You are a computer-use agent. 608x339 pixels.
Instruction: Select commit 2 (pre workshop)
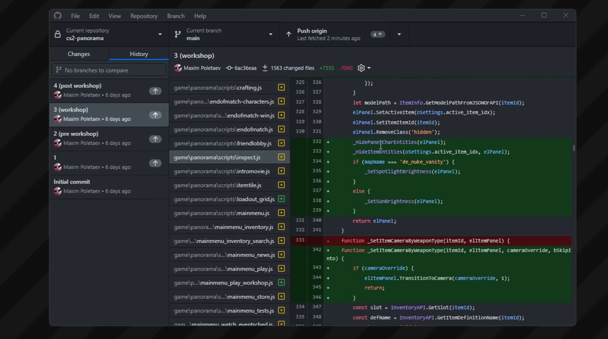tap(109, 139)
